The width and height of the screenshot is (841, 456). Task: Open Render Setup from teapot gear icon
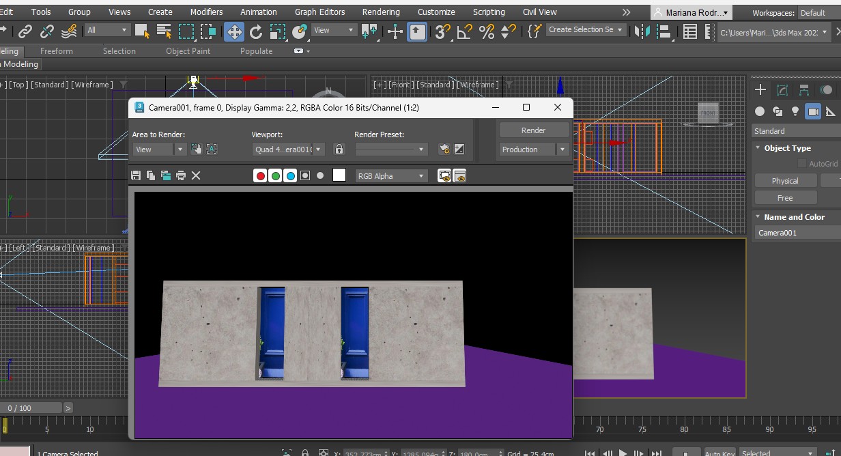444,149
